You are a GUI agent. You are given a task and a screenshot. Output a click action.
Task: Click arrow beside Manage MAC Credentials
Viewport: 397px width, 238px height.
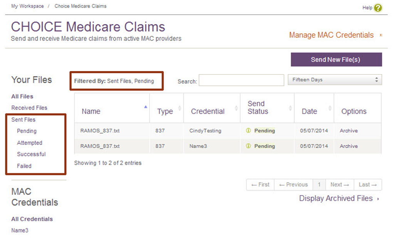pyautogui.click(x=380, y=35)
